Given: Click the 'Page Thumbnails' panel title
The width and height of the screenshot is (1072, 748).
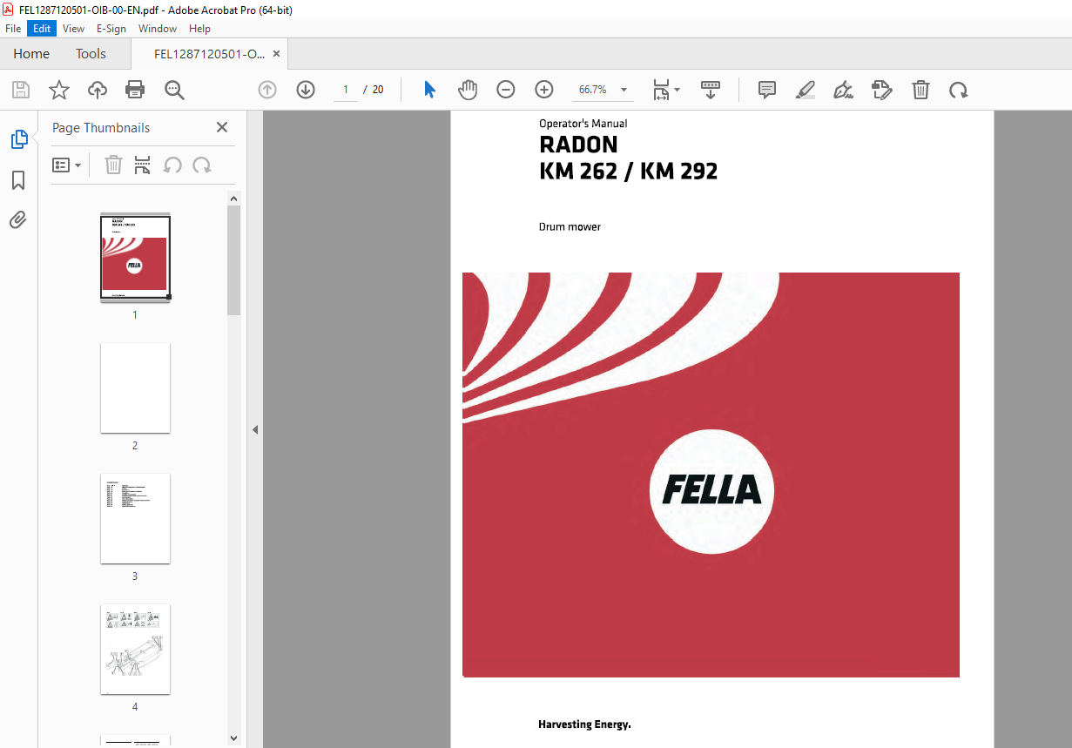Looking at the screenshot, I should click(101, 128).
